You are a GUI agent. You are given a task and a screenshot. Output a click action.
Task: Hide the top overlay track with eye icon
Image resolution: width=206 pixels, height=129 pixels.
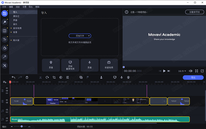(7, 88)
